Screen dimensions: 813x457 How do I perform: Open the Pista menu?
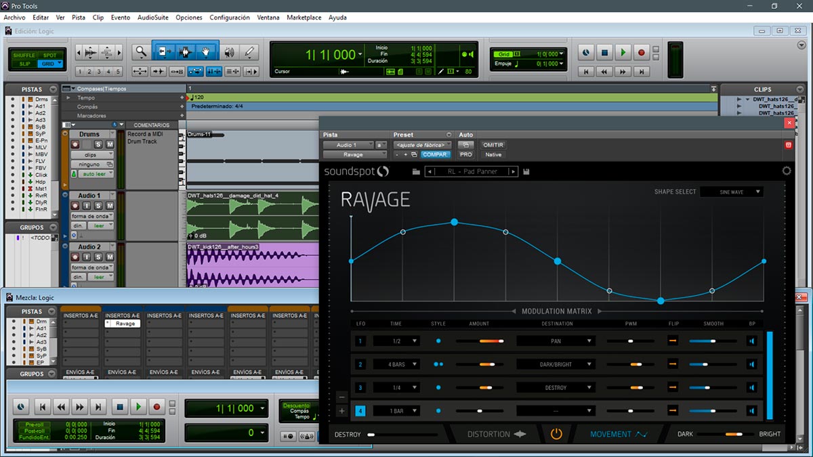coord(79,18)
